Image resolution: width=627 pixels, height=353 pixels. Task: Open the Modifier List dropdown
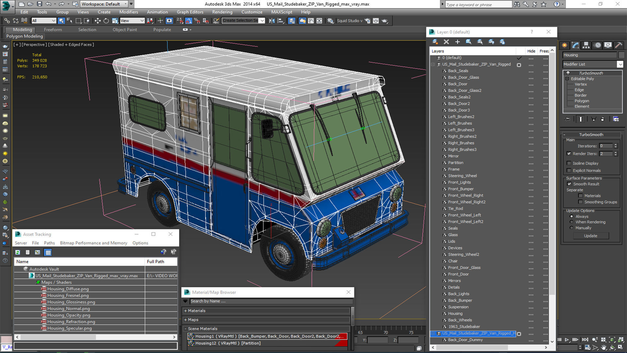coord(620,64)
